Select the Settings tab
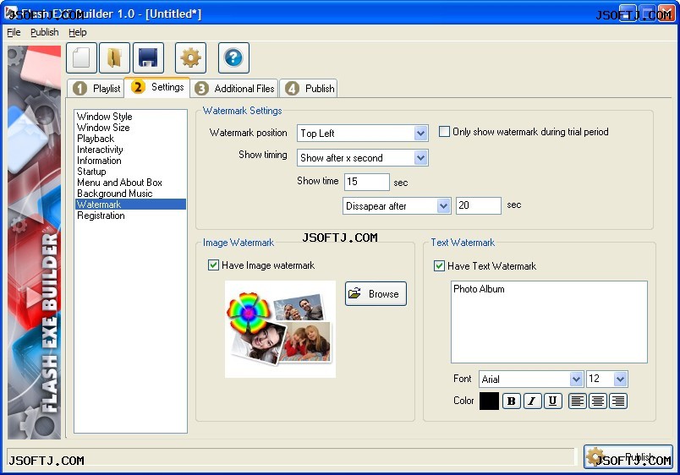Image resolution: width=680 pixels, height=475 pixels. point(157,87)
